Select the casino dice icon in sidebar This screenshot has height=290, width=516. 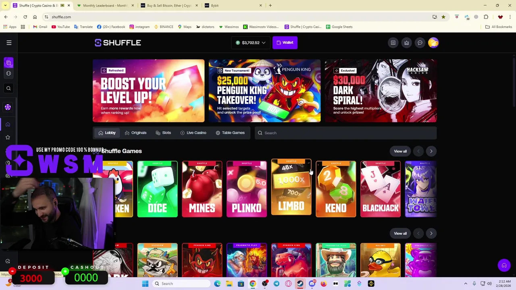click(8, 63)
